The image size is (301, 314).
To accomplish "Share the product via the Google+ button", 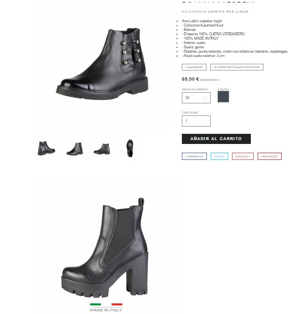I will (x=243, y=156).
